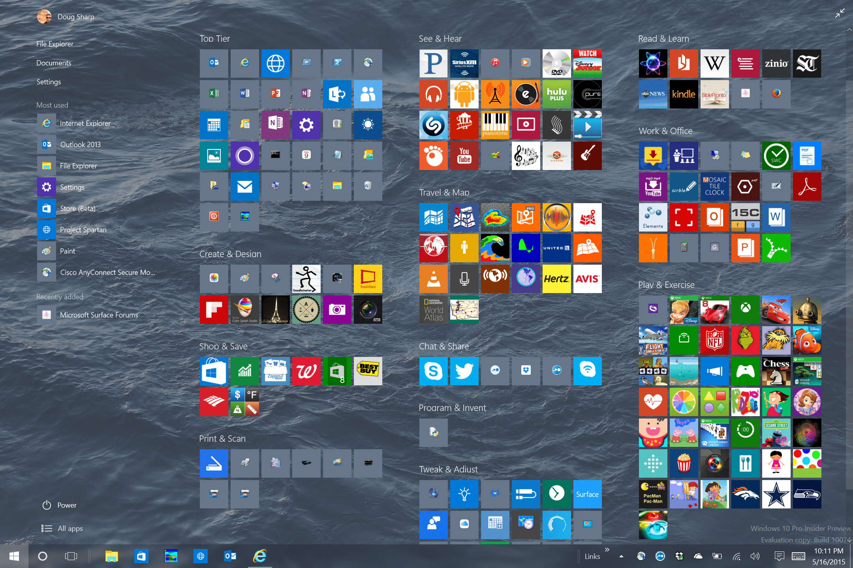Open File Explorer from the top links
This screenshot has height=568, width=853.
tap(55, 44)
